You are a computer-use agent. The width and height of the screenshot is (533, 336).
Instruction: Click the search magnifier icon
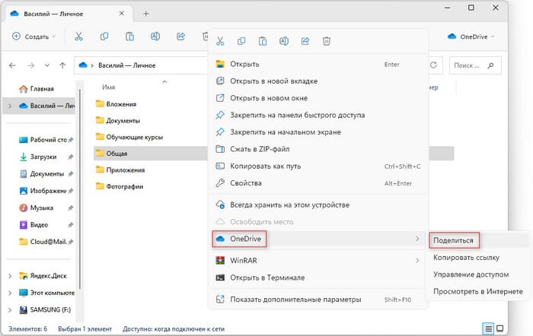point(490,65)
